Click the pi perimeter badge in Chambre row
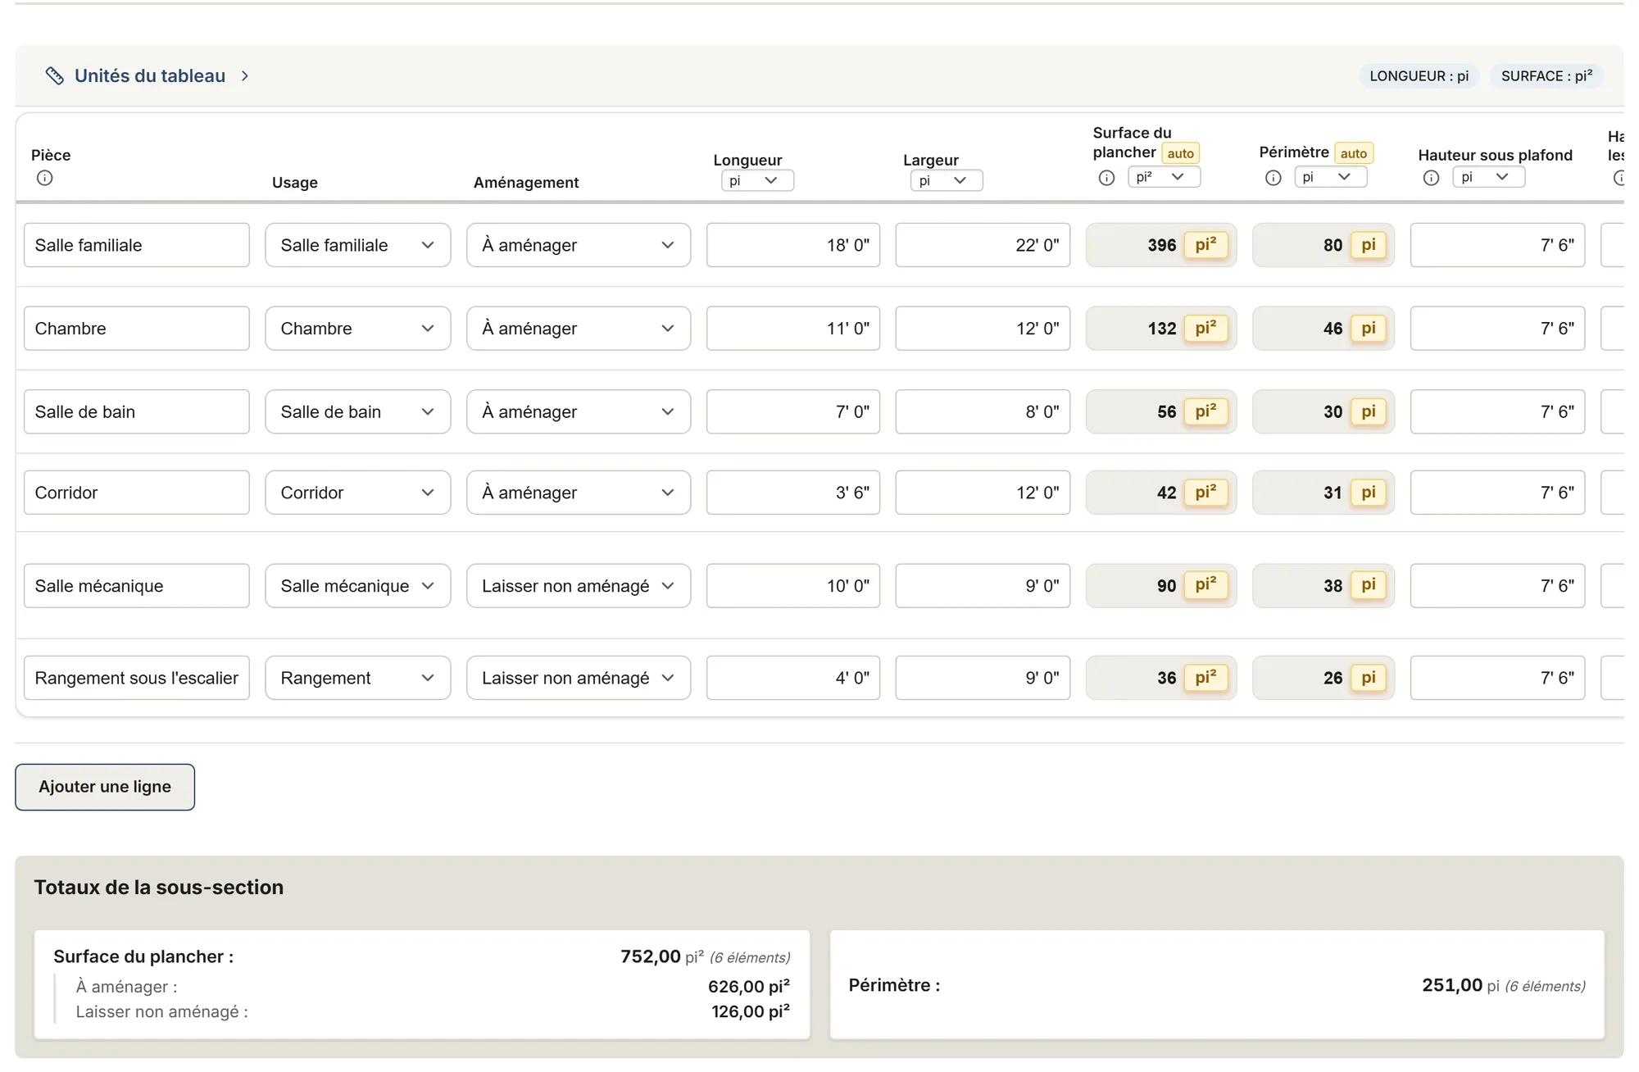Image resolution: width=1639 pixels, height=1072 pixels. (1369, 329)
